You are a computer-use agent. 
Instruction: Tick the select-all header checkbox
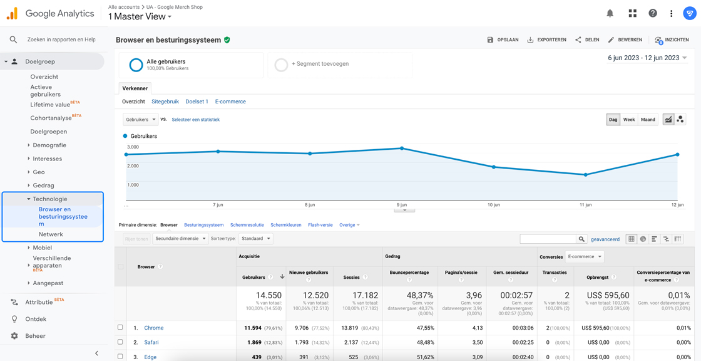(x=120, y=266)
